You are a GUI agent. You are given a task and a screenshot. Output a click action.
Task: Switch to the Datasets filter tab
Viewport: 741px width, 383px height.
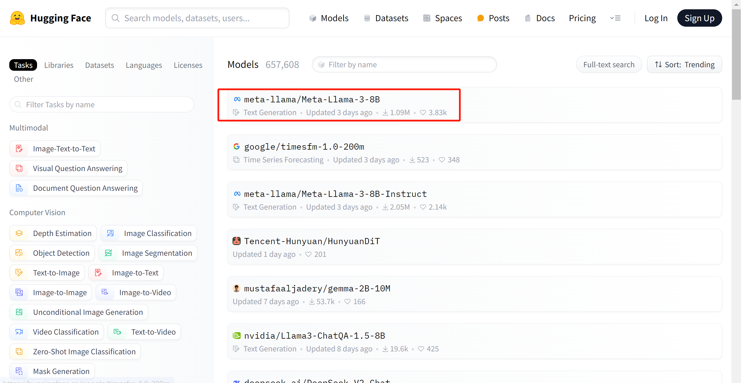click(x=100, y=65)
